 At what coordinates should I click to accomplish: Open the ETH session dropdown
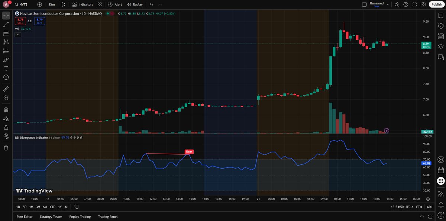419,207
